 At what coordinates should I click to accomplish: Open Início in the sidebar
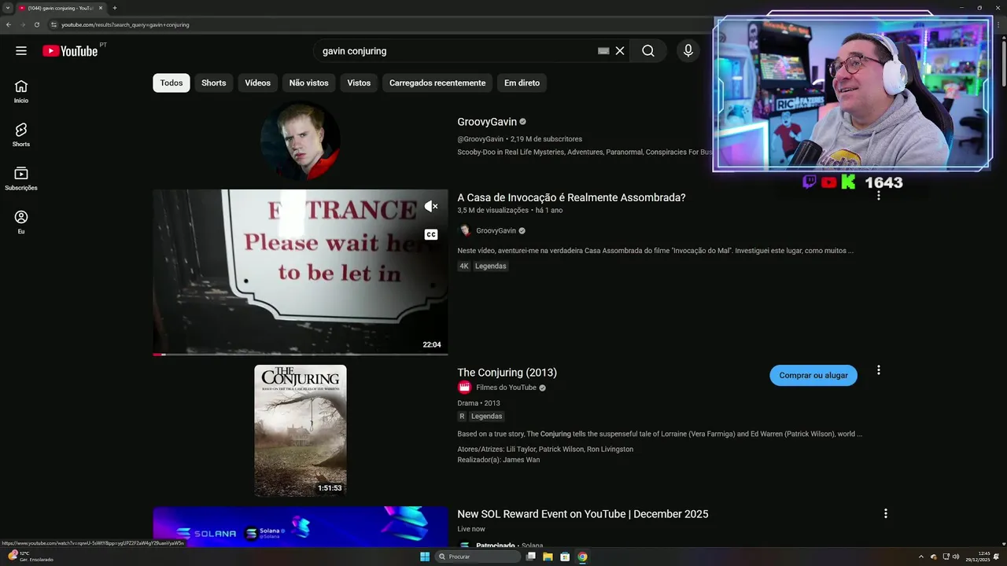pos(21,91)
